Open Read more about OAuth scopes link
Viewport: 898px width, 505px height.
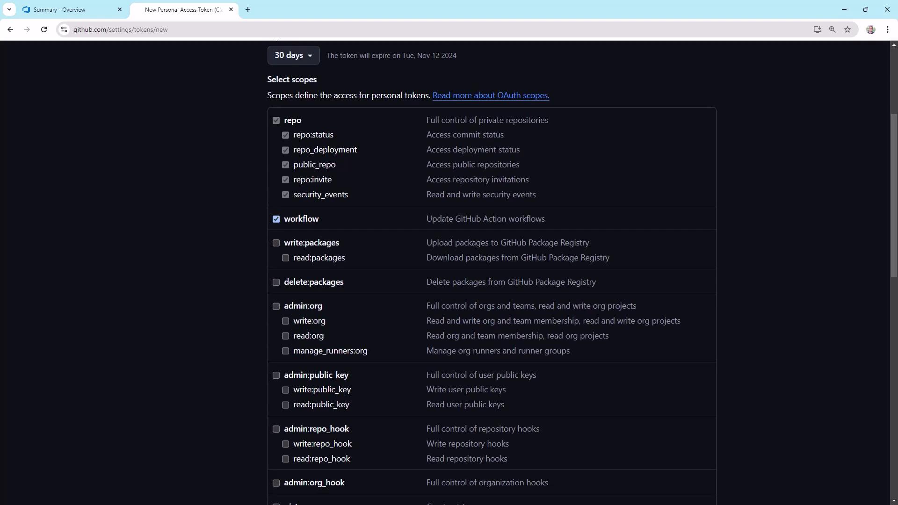pyautogui.click(x=491, y=95)
